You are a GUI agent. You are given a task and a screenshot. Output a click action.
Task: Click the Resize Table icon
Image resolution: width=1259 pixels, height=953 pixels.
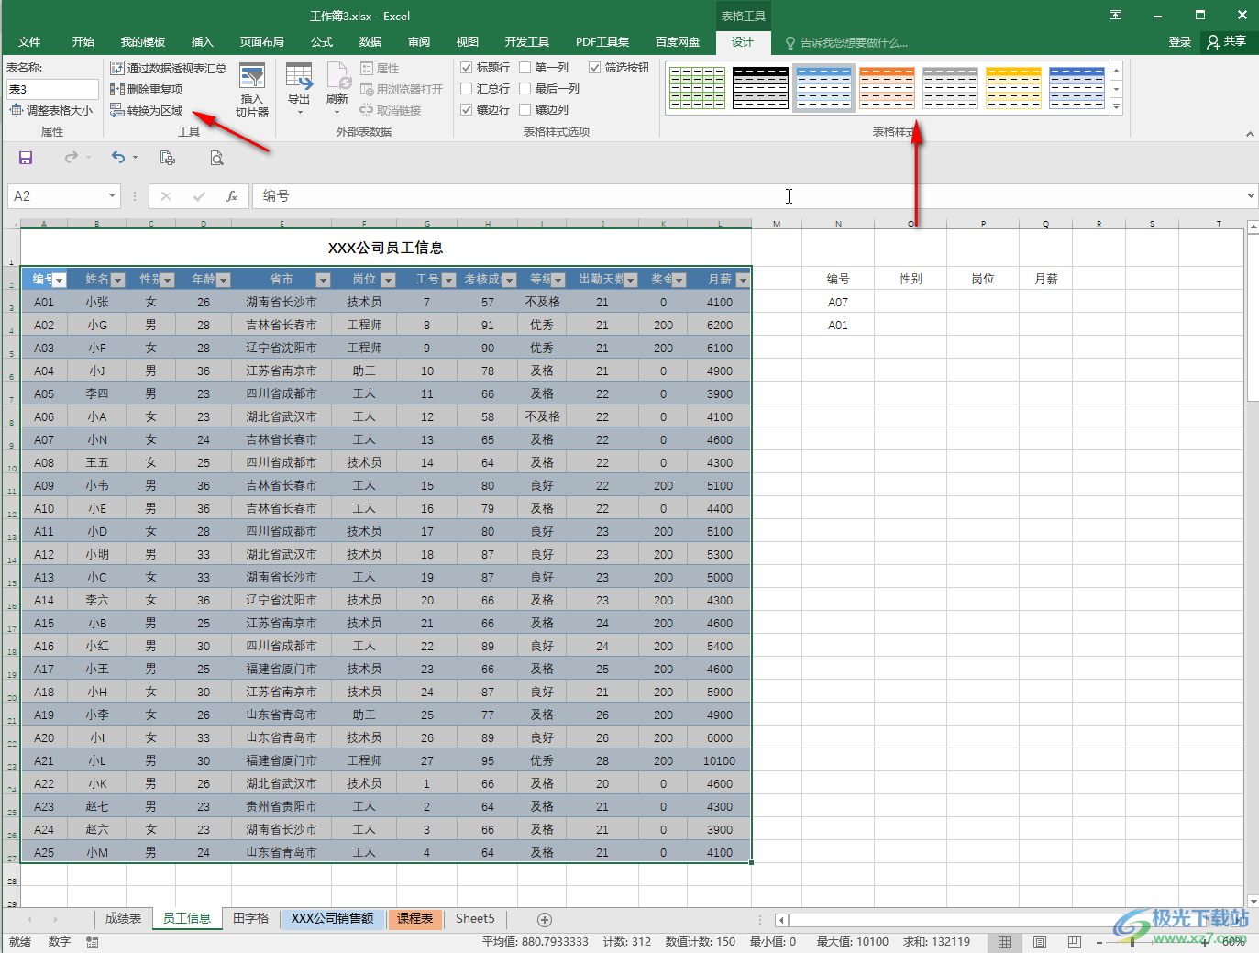(17, 110)
